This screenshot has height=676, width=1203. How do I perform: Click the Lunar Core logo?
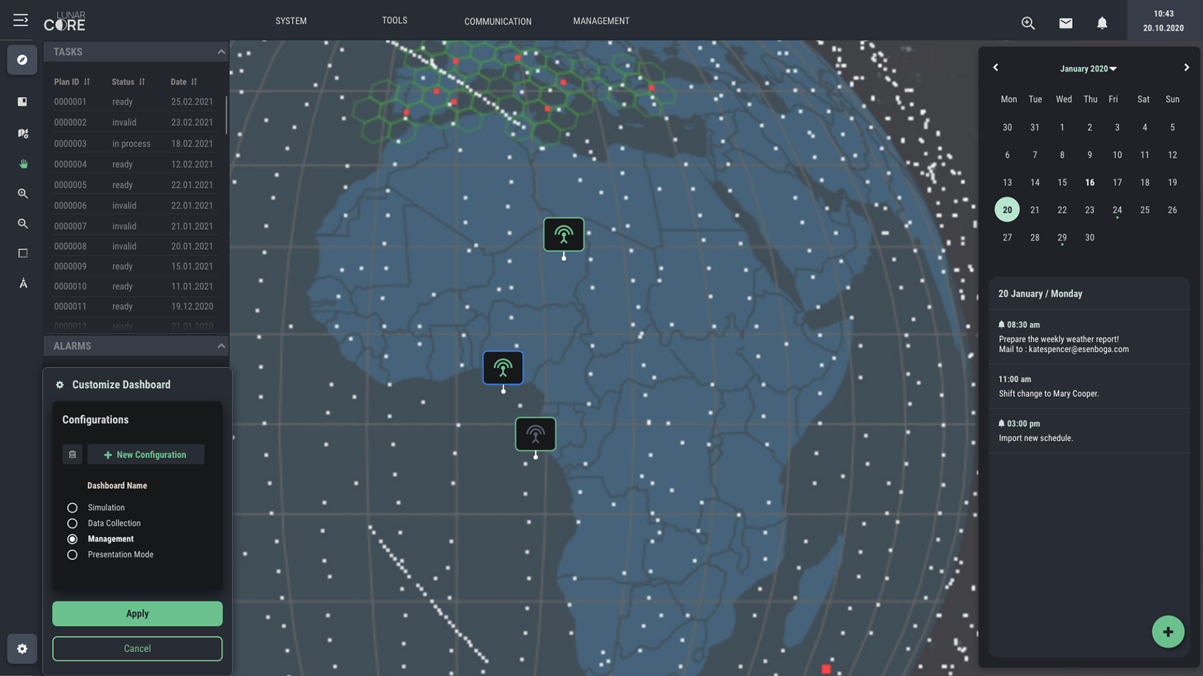65,21
